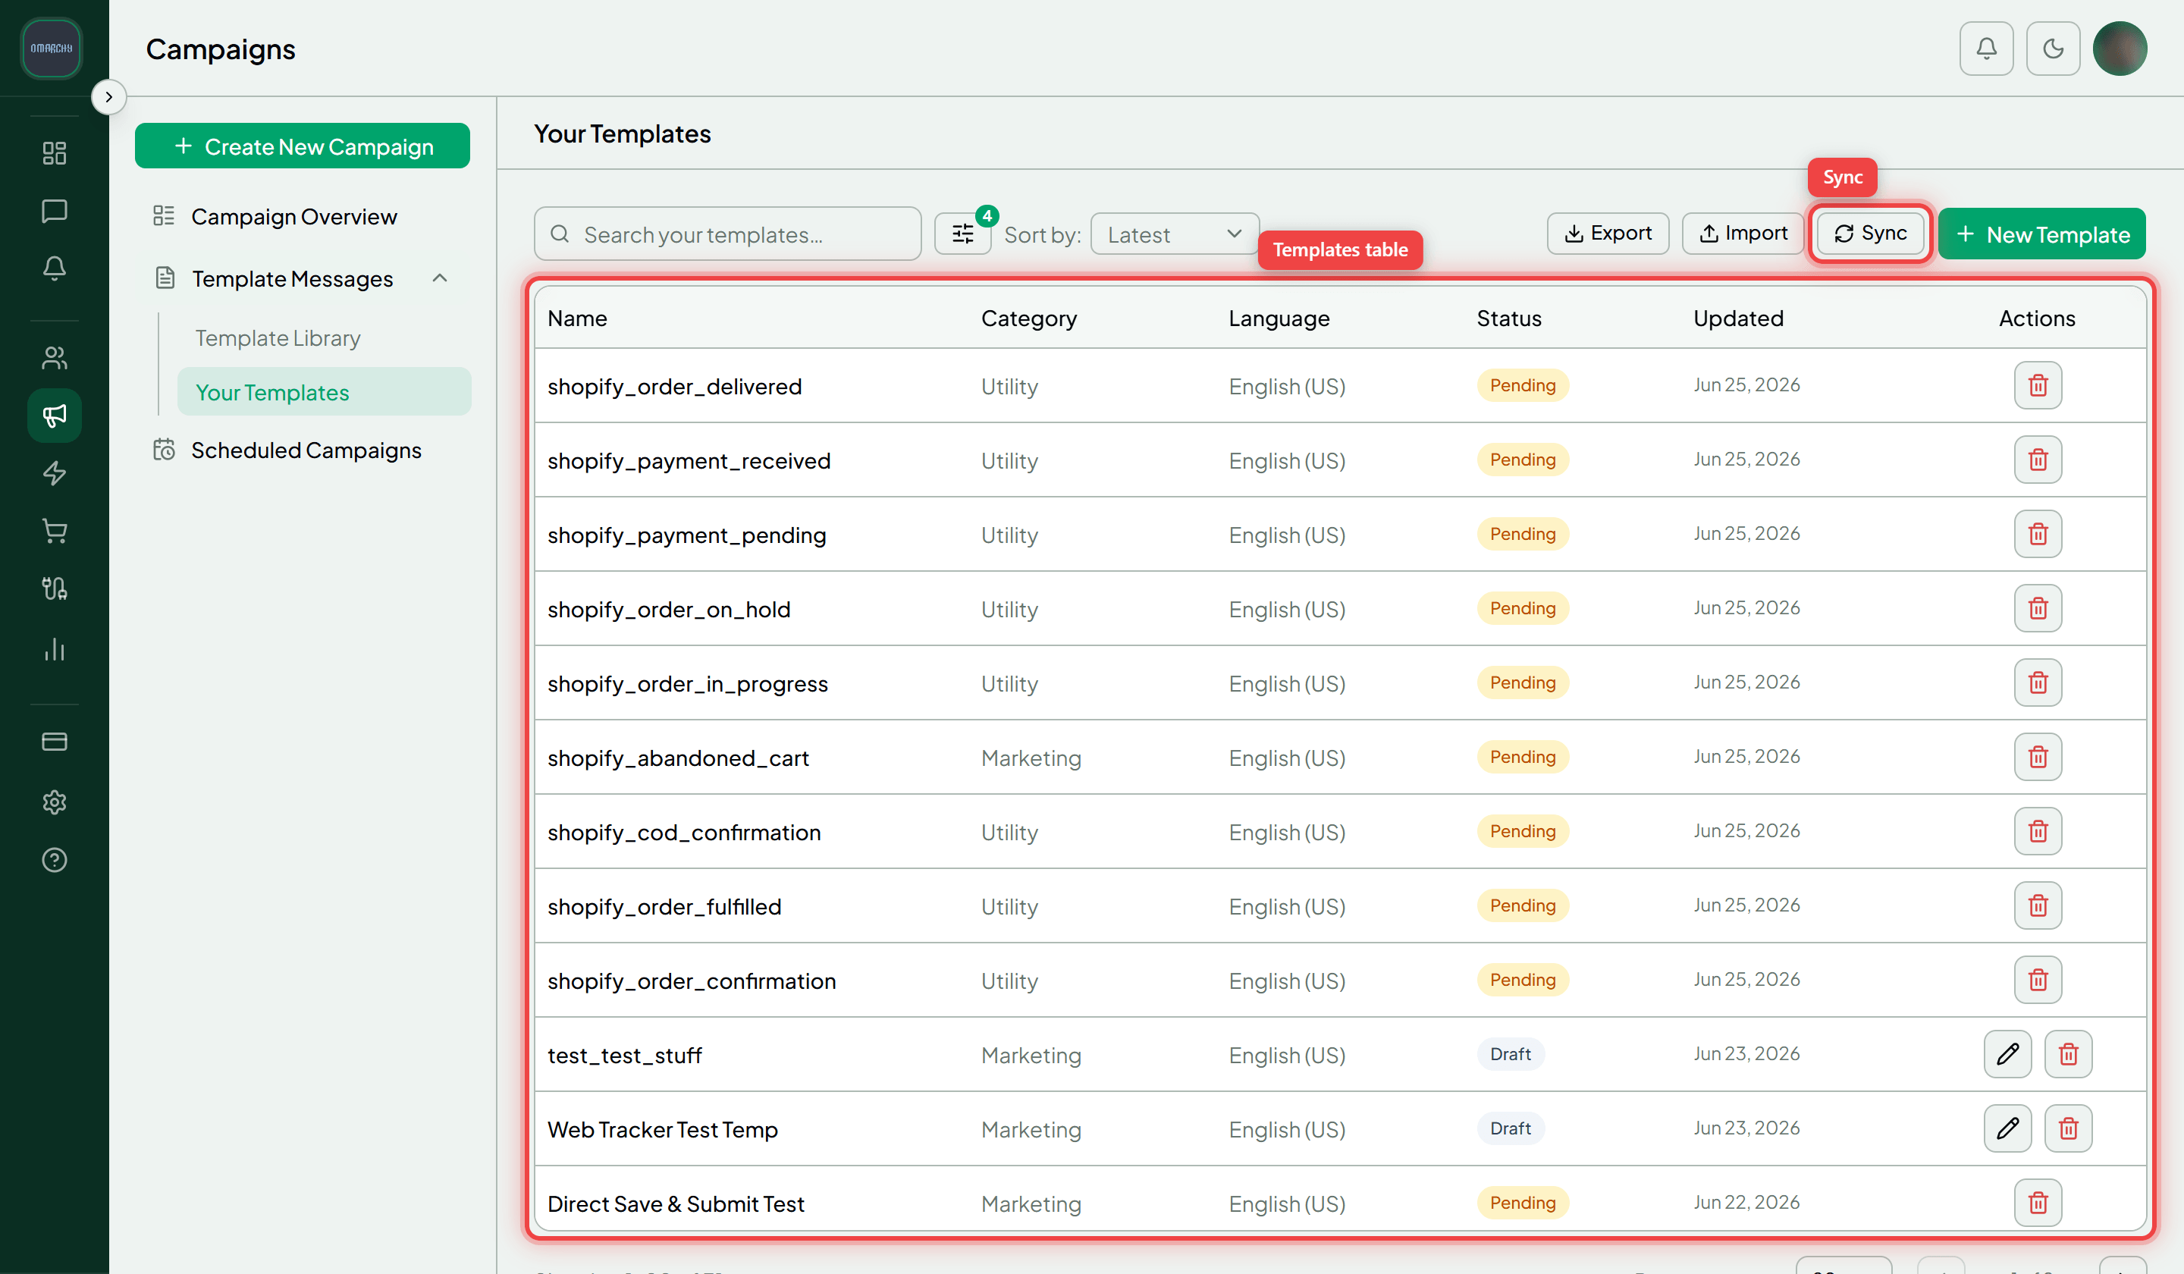
Task: Open the settings gear sidebar icon
Action: (x=55, y=802)
